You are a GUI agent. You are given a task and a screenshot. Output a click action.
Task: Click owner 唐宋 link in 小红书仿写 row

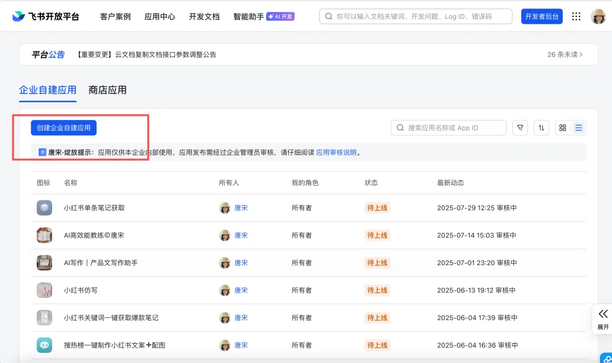(241, 290)
